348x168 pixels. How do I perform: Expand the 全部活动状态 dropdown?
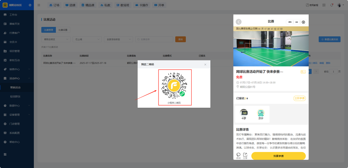[118, 39]
